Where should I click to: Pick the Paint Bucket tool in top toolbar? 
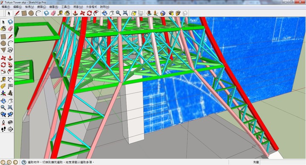tap(67, 13)
